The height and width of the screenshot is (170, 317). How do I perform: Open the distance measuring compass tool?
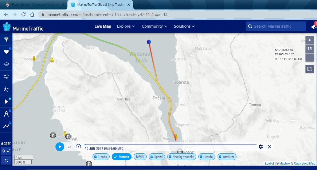click(x=6, y=114)
